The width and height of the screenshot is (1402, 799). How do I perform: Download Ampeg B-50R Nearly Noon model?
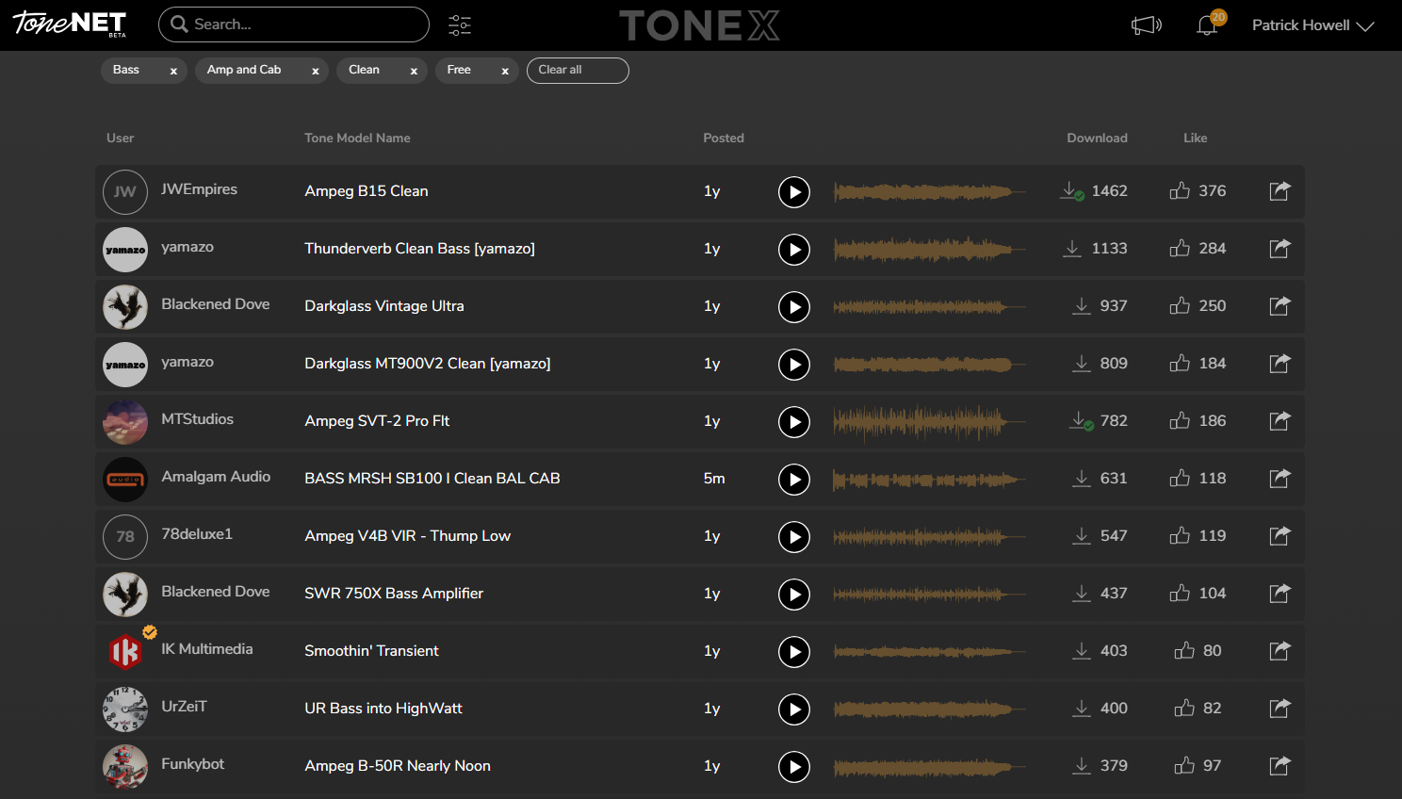(x=1082, y=766)
